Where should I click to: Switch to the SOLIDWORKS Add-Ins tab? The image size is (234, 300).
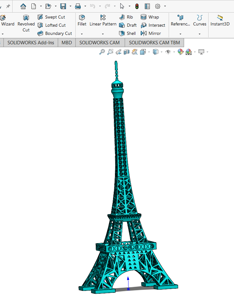pyautogui.click(x=31, y=42)
